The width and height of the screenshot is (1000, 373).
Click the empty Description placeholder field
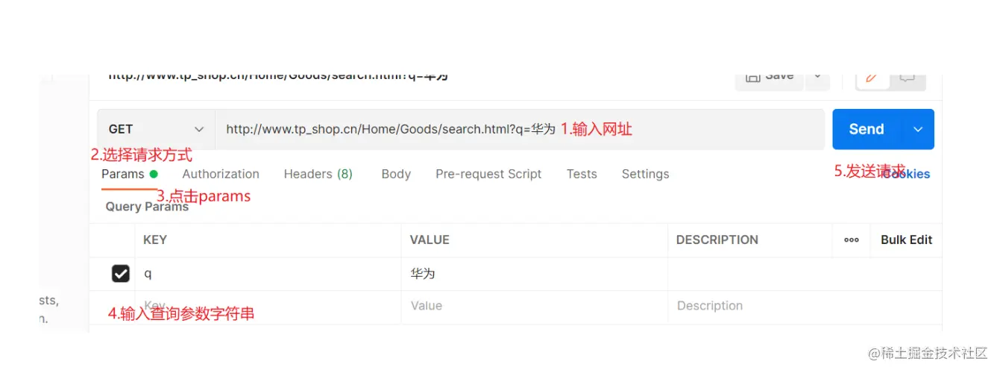805,306
